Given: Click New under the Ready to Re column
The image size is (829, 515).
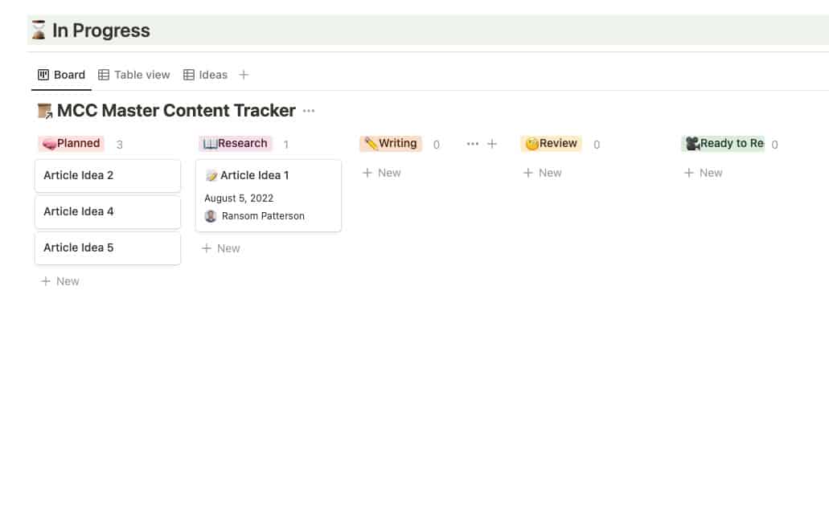Looking at the screenshot, I should coord(704,172).
